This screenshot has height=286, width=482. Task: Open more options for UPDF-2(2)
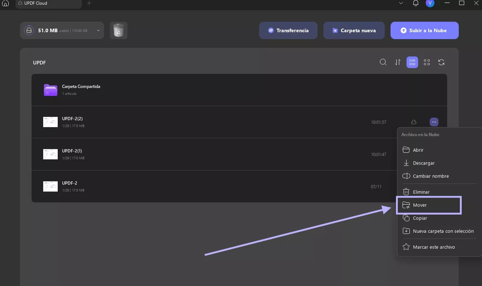[434, 122]
